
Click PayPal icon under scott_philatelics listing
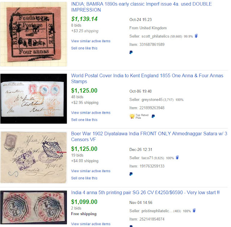[x=131, y=52]
